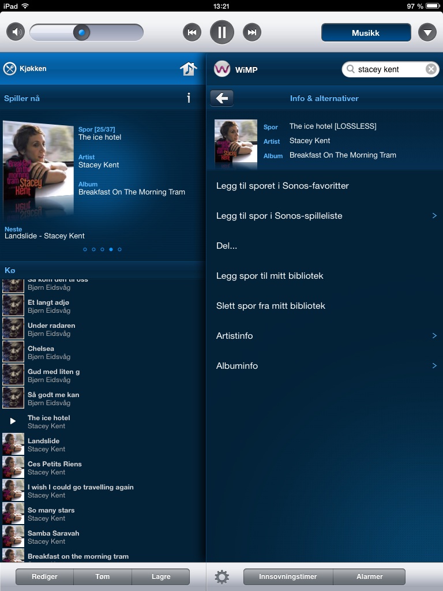The height and width of the screenshot is (591, 443).
Task: Open Innsovningstimer
Action: click(x=288, y=577)
